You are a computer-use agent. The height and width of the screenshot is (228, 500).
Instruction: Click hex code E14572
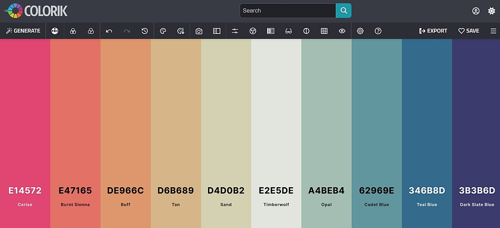tap(25, 191)
